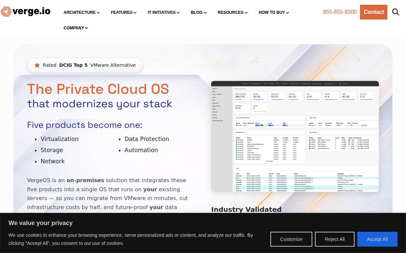Click the Five products become one heading
Screen dimensions: 406x253
coord(85,125)
